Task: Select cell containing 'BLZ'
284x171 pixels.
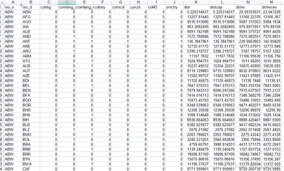Action: pyautogui.click(x=30, y=130)
